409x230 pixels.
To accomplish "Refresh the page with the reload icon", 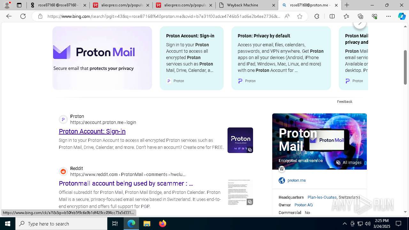I will (23, 16).
